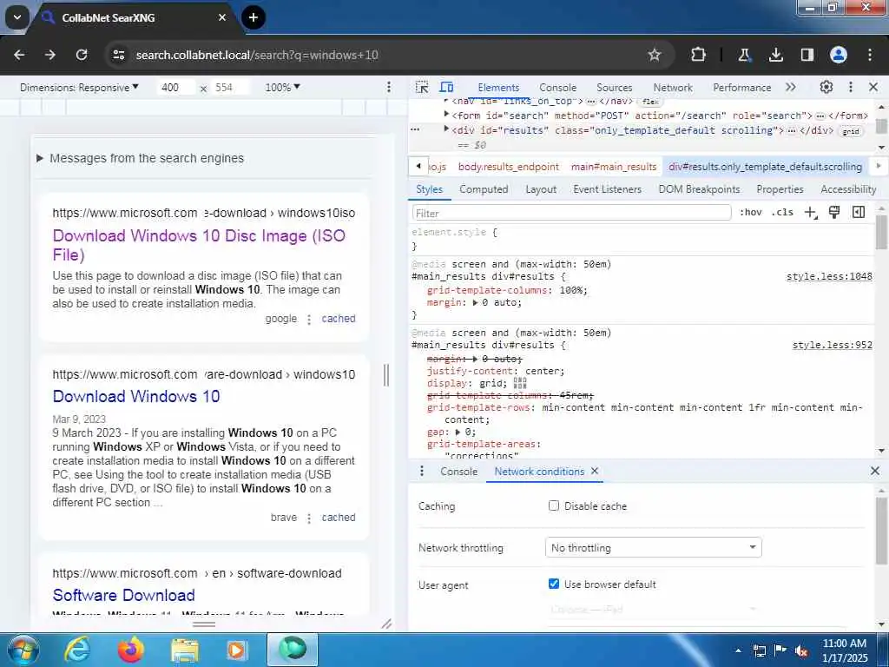Open the 100% zoom dropdown

coord(282,88)
